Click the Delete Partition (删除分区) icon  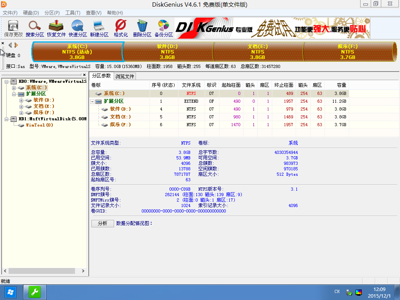(x=142, y=28)
